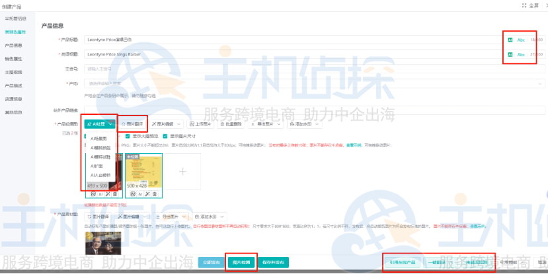Click the 一键翻译 button
548x274 pixels.
pyautogui.click(x=436, y=262)
